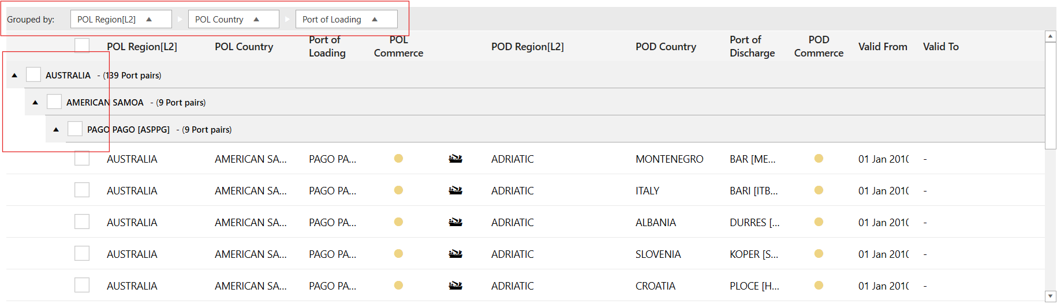Click the Port of Discharge column header
Viewport: 1057px width, 304px height.
tap(752, 46)
